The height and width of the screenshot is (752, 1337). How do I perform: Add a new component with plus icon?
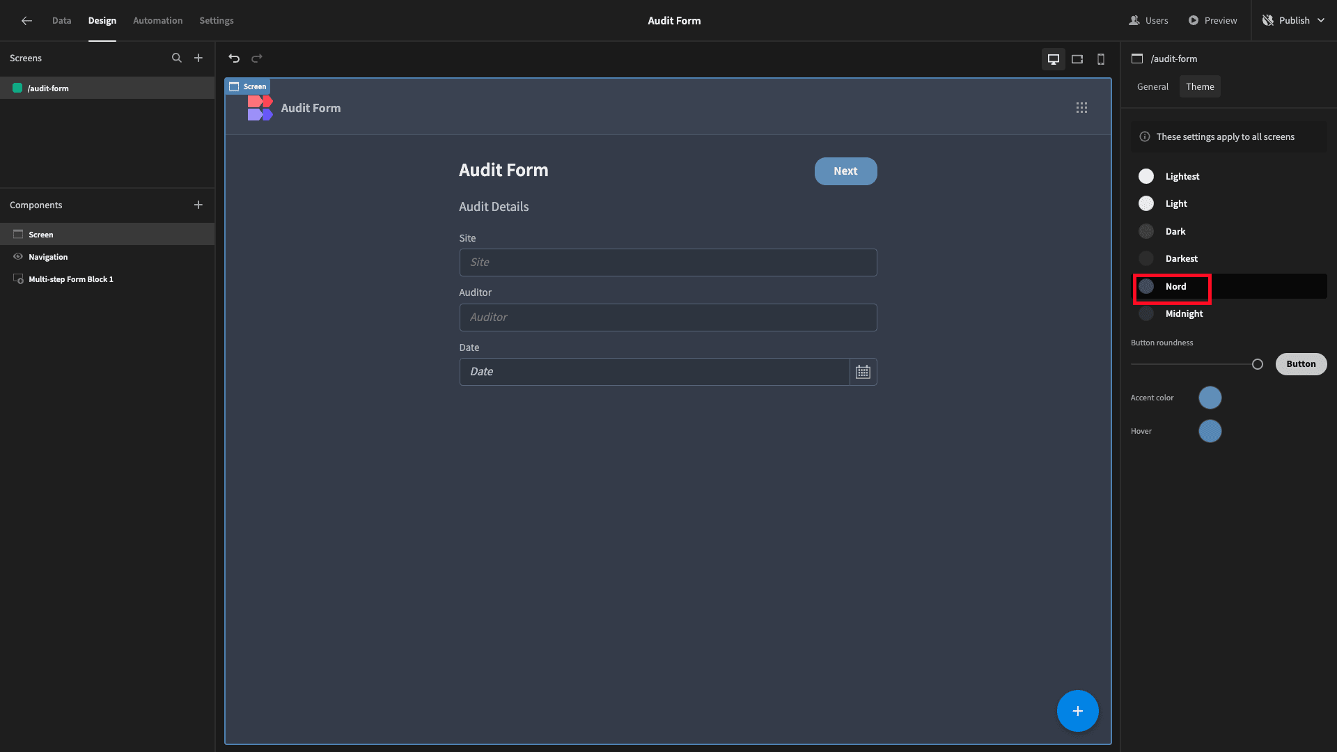coord(198,205)
